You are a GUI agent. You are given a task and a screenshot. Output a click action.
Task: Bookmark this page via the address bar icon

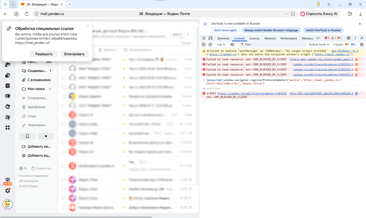pos(293,14)
